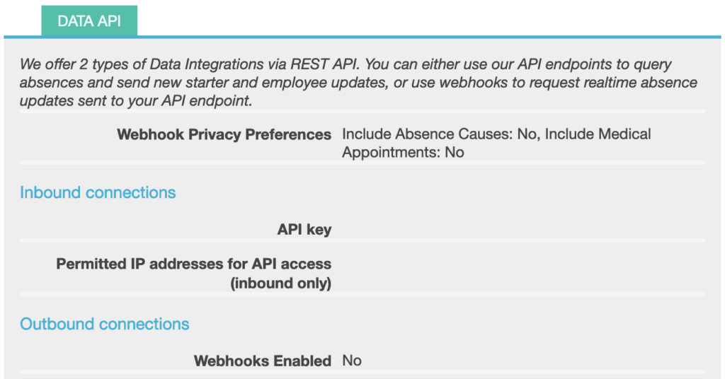Click the blue divider line under the tab
This screenshot has width=725, height=379.
point(362,37)
